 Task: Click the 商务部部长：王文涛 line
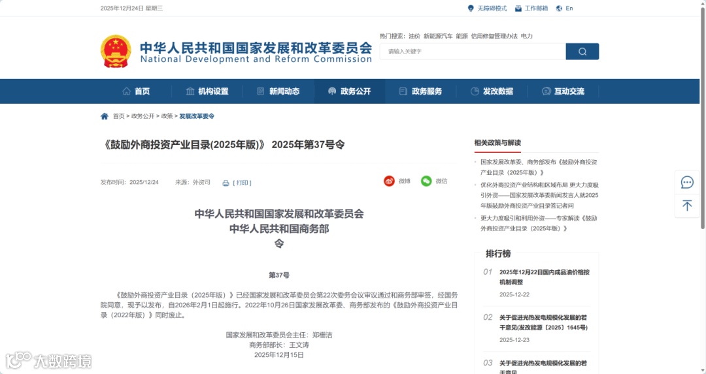click(279, 345)
